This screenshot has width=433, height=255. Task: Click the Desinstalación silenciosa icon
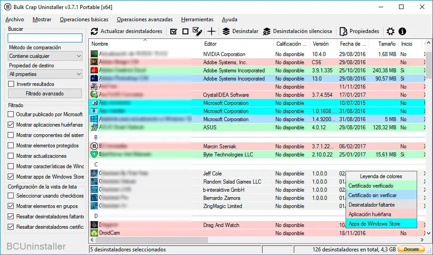[x=267, y=32]
